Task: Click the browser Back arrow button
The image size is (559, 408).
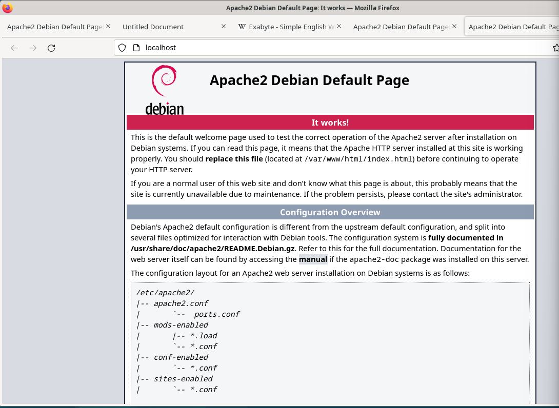Action: (x=14, y=48)
